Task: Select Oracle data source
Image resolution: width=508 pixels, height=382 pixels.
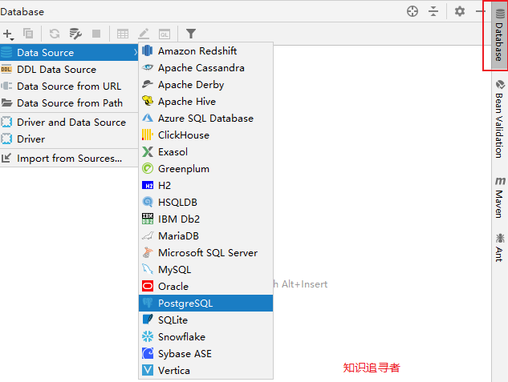Action: tap(205, 287)
